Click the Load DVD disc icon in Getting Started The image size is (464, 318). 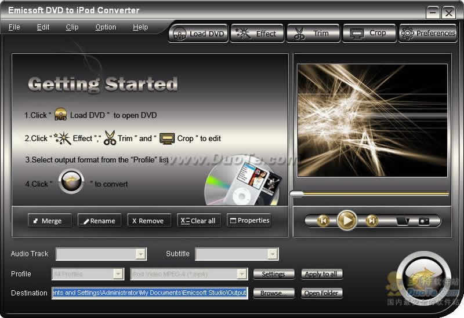(61, 114)
